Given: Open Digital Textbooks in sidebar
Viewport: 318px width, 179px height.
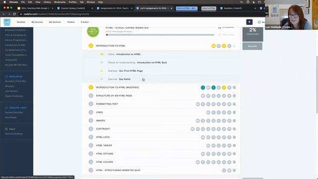Looking at the screenshot, I should coord(14,96).
